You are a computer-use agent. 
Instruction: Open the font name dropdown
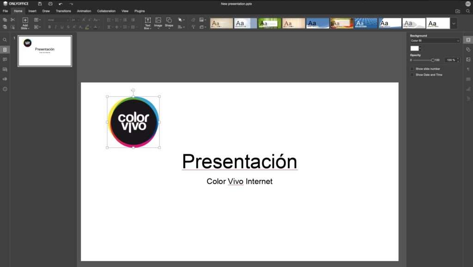coord(58,20)
